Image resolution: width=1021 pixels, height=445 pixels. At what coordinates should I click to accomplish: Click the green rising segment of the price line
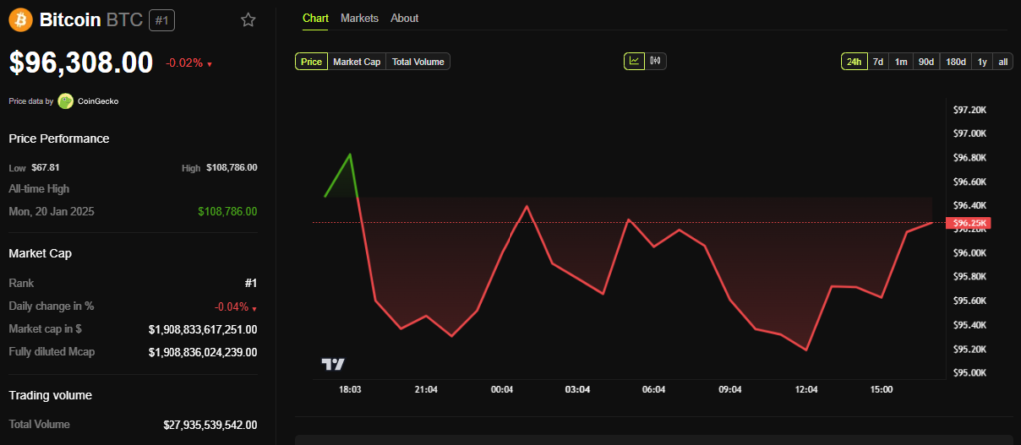coord(339,174)
